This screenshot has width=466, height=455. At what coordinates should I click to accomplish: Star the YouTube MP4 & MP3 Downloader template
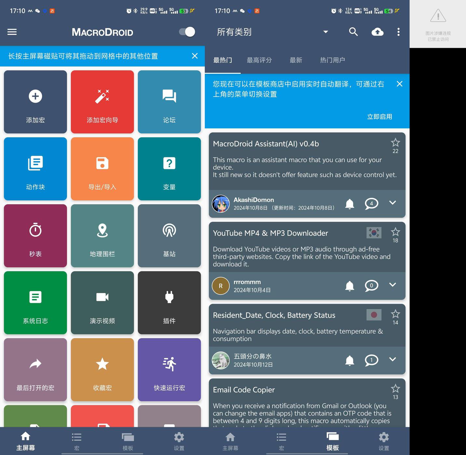395,232
